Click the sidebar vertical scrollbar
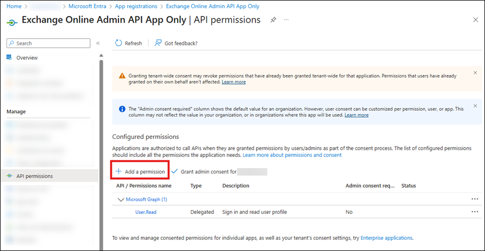Viewport: 485px width, 251px height. point(101,155)
